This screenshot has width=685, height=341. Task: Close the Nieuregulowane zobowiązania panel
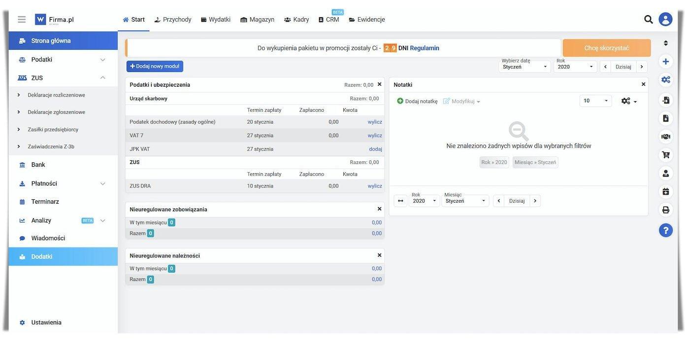coord(379,209)
